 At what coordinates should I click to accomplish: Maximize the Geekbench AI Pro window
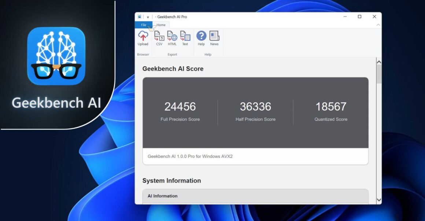pos(359,17)
